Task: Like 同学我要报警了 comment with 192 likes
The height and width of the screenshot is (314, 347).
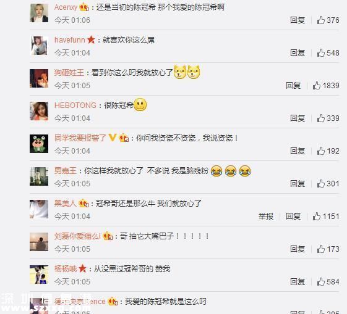Action: click(320, 151)
